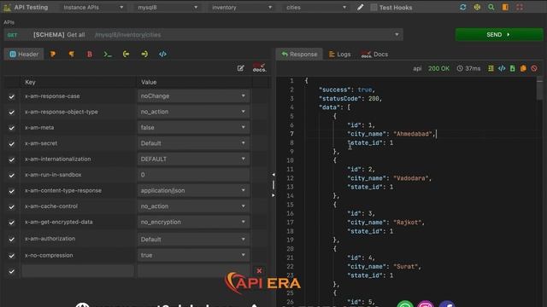Click the response panel vertical scrollbar

tap(540, 89)
